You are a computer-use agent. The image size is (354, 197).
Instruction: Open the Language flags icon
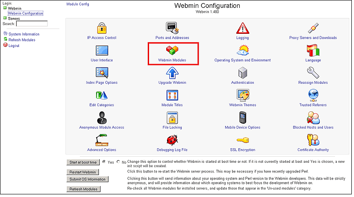tap(313, 50)
